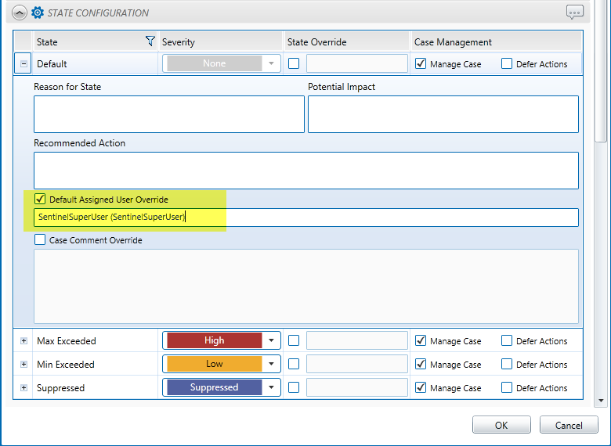
Task: Enable Case Comment Override checkbox
Action: (x=40, y=240)
